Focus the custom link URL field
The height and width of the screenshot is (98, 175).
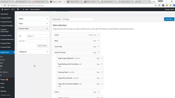(37, 36)
